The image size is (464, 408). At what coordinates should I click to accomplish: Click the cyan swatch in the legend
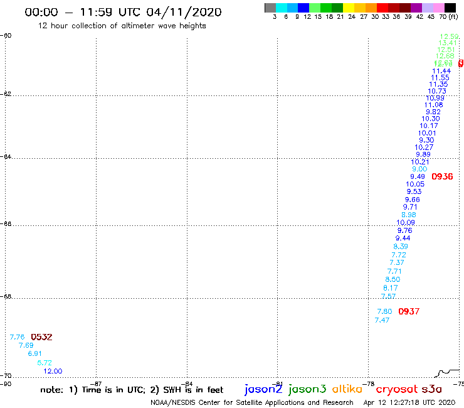pos(281,8)
